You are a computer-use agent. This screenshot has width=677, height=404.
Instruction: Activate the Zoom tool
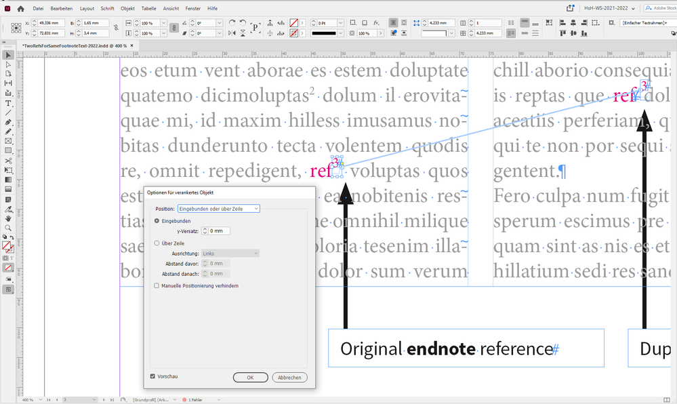[8, 228]
